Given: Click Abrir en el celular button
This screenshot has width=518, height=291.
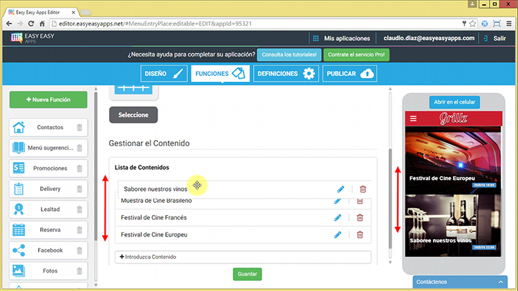Looking at the screenshot, I should [x=454, y=102].
